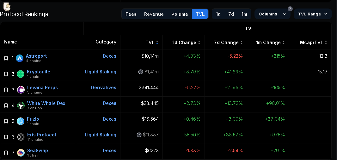Bookmark the White Whale Dex protocol
337x160 pixels.
pos(6,106)
